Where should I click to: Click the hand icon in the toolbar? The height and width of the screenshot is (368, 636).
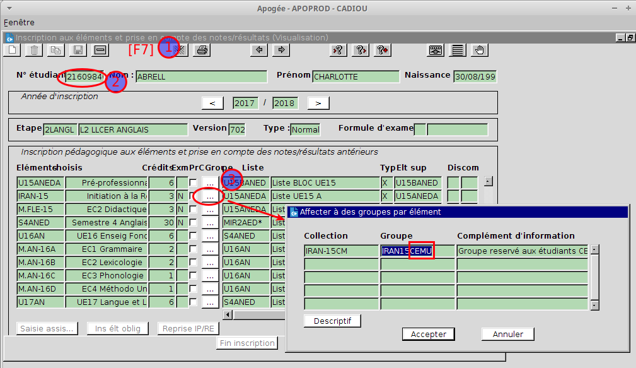point(480,50)
